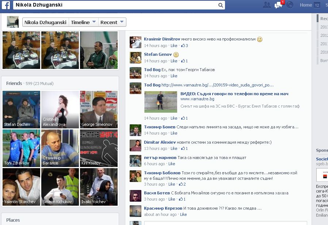Click Krasimir Dimitrov's commenter avatar
Image resolution: width=328 pixels, height=225 pixels.
click(136, 42)
